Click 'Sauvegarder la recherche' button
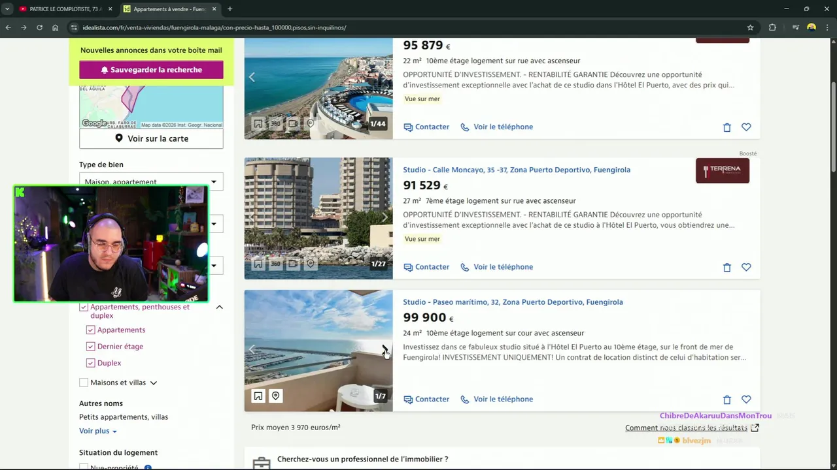 (151, 70)
